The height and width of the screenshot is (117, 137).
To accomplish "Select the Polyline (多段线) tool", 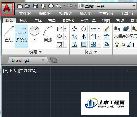I will point(22,36).
